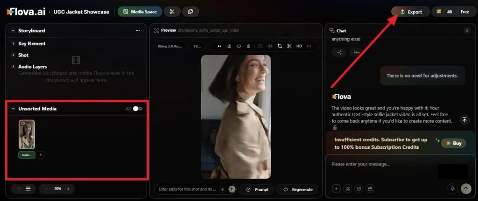Screen dimensions: 478x201
Task: Open more options in preview toolbar
Action: coord(309,46)
